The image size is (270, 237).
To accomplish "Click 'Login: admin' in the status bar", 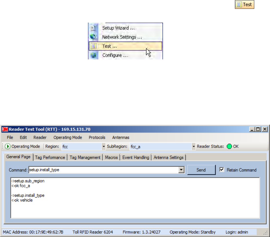I will pyautogui.click(x=237, y=232).
